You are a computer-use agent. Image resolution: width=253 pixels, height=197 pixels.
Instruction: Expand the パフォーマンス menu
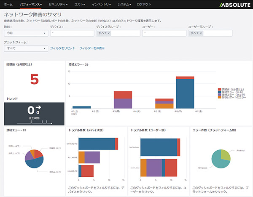[x=32, y=4]
